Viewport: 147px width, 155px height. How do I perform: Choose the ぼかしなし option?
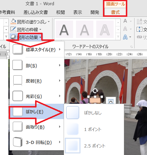94,113
